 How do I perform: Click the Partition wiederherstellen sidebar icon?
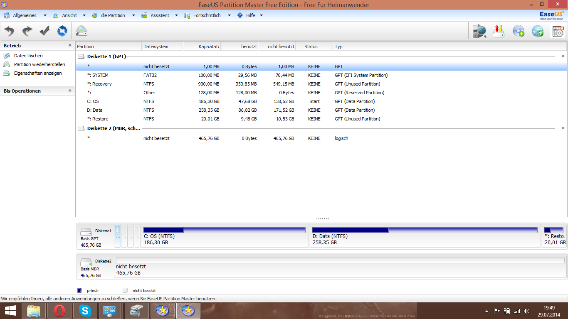coord(6,64)
